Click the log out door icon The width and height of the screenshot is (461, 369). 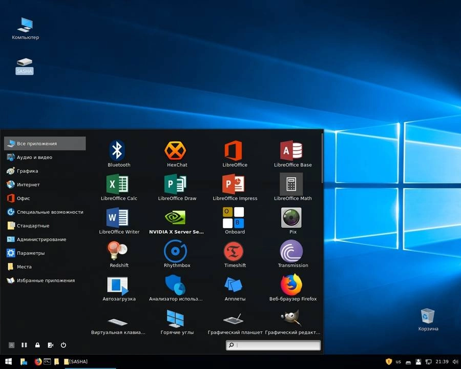[x=51, y=345]
